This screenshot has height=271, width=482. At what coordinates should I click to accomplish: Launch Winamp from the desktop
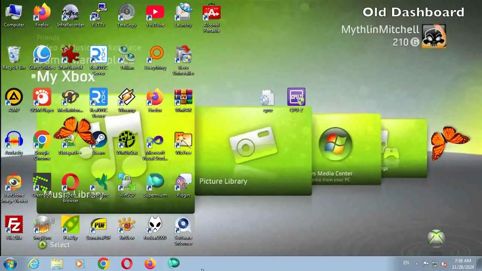point(127,100)
